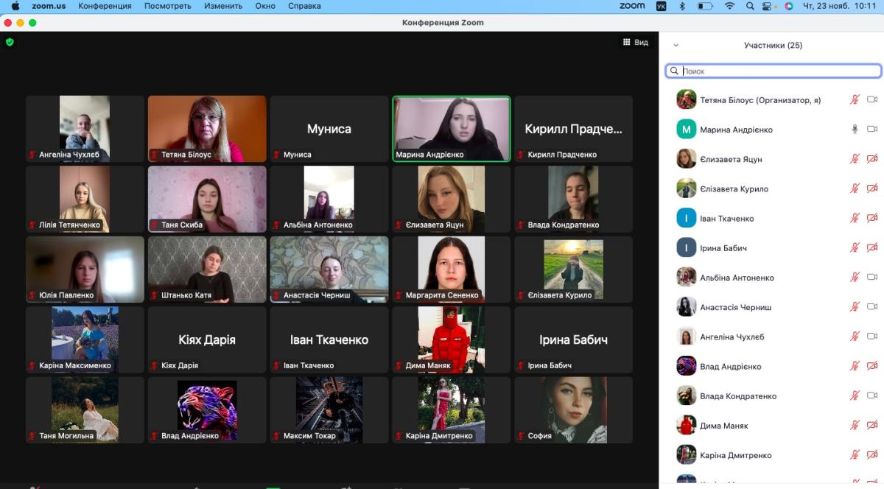Open the Apple menu
The image size is (884, 489).
tap(15, 6)
